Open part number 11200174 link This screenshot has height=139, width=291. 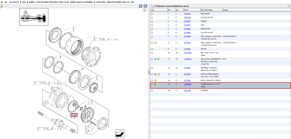coord(188,59)
